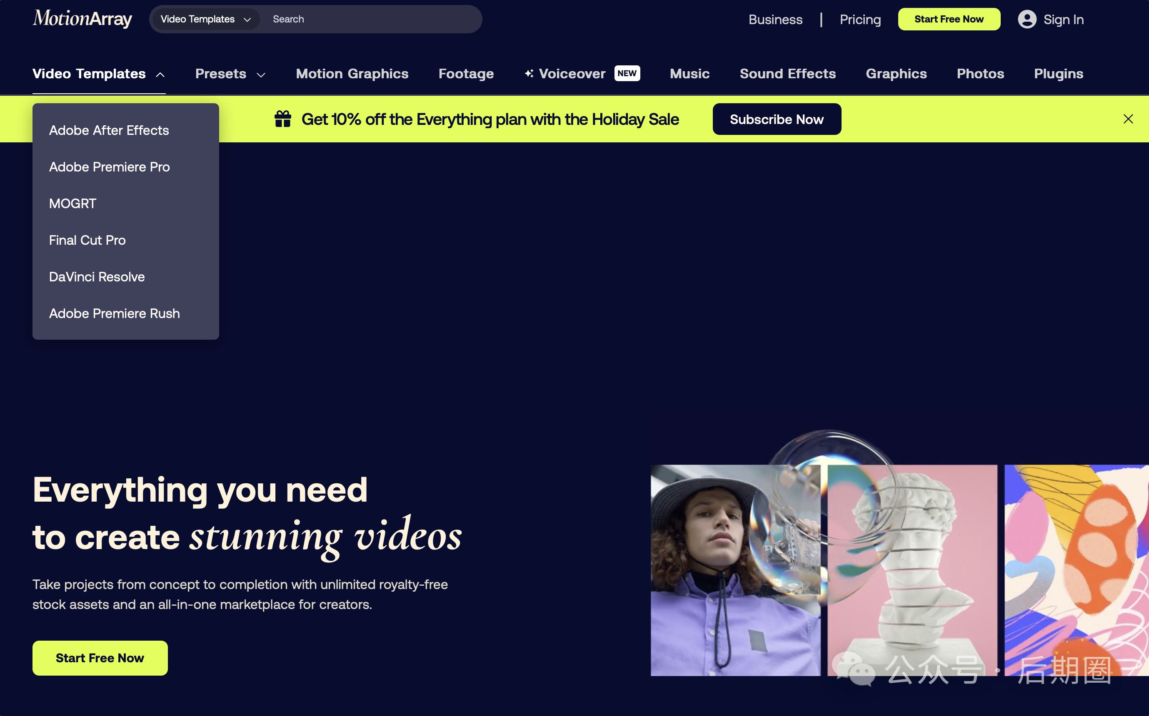Click the MotionArray logo
Image resolution: width=1149 pixels, height=716 pixels.
(x=82, y=19)
